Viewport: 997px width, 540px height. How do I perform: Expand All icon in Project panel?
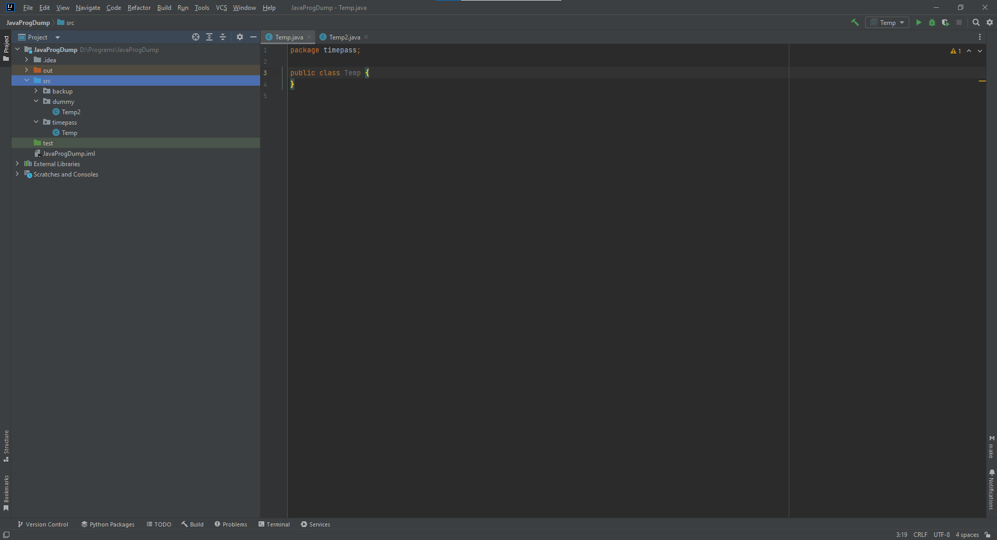pos(209,37)
